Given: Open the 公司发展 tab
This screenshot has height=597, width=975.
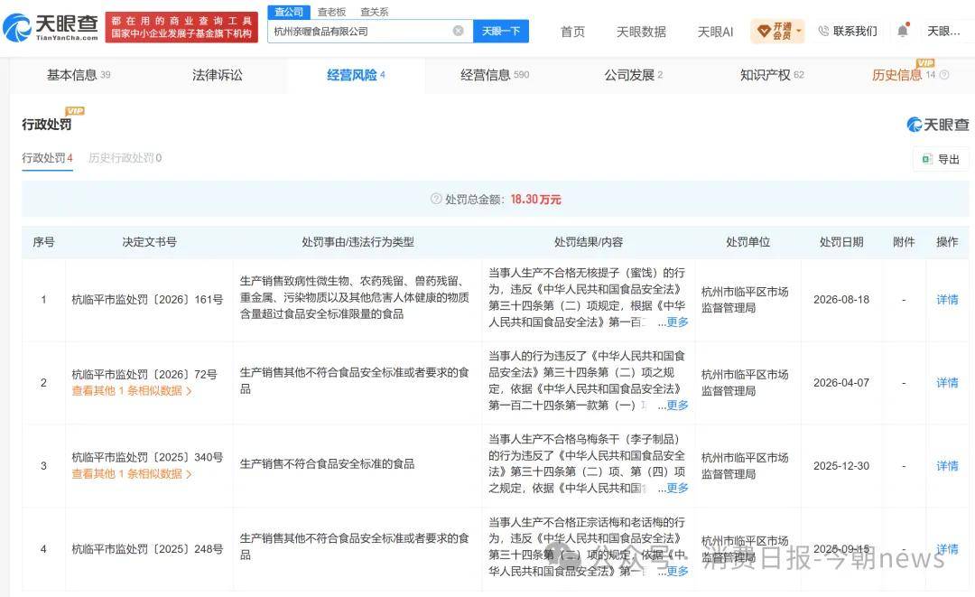Looking at the screenshot, I should coord(634,75).
